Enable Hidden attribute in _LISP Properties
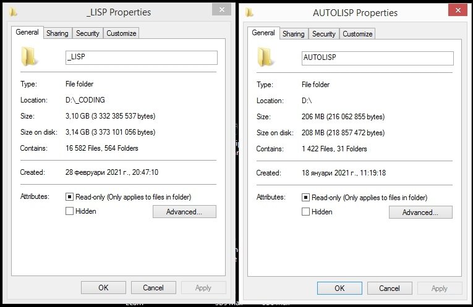Viewport: 473px width, 307px height. coord(69,211)
